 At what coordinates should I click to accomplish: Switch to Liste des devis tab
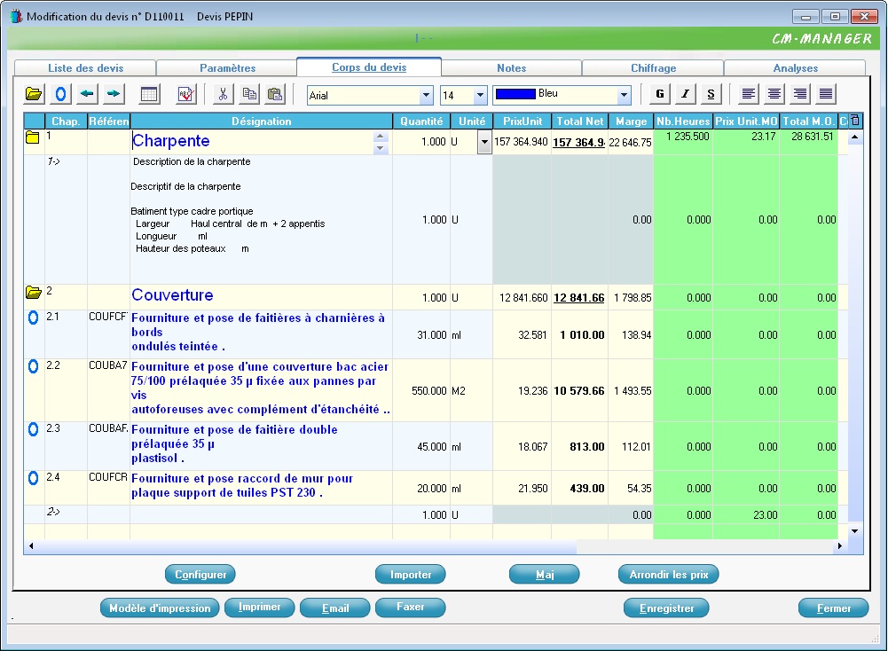coord(85,68)
